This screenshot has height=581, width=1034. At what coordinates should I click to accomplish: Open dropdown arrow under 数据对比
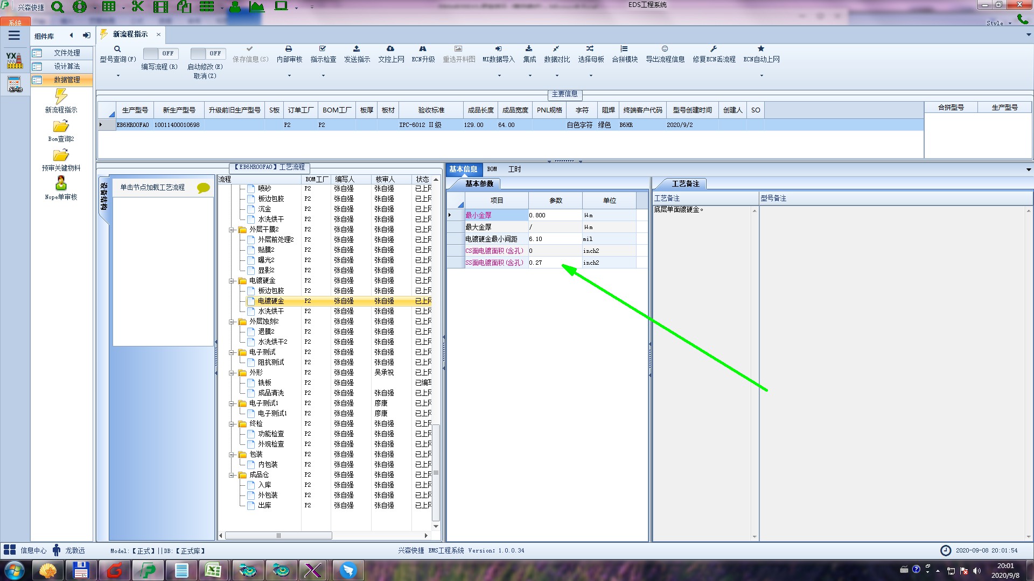(x=557, y=76)
